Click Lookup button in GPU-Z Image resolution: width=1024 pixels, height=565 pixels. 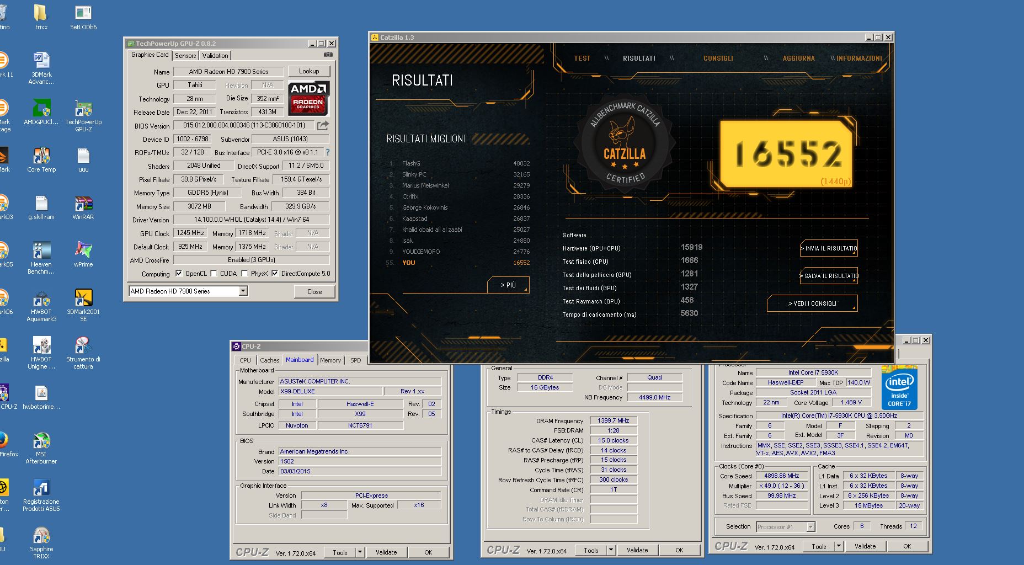click(309, 71)
